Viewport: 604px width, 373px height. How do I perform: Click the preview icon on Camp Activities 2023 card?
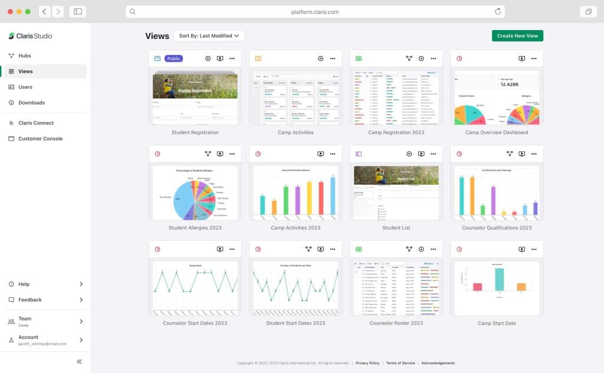tap(320, 153)
